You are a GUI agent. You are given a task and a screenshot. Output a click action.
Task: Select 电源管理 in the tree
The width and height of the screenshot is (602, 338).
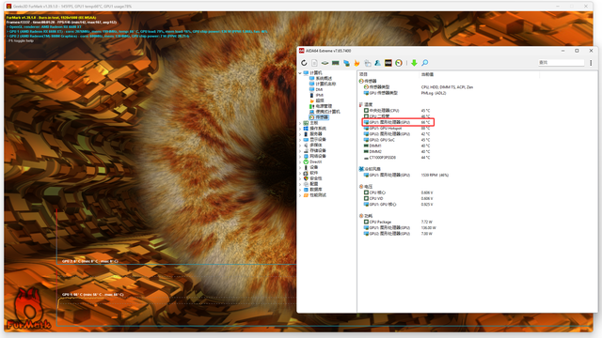pos(324,106)
